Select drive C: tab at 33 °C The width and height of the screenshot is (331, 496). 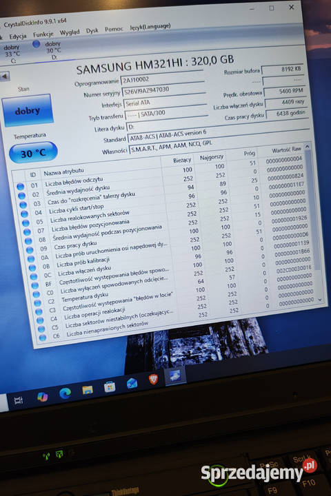tap(12, 54)
